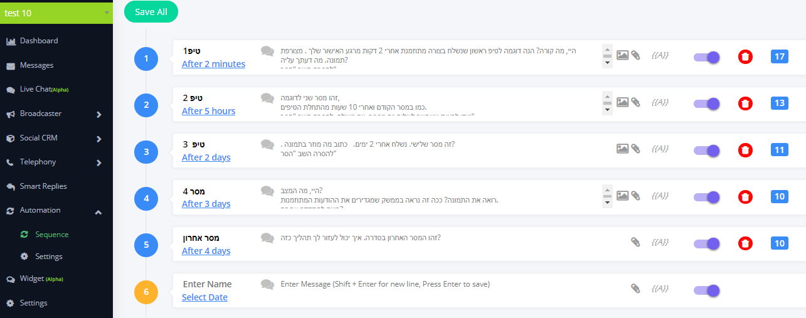
Task: Add image to message 3 via picture icon
Action: point(622,149)
